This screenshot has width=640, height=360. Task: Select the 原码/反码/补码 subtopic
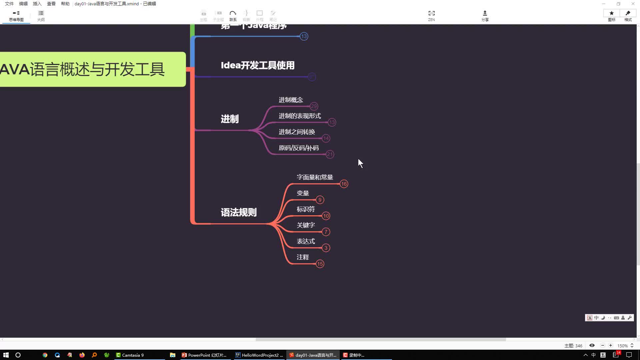coord(299,148)
